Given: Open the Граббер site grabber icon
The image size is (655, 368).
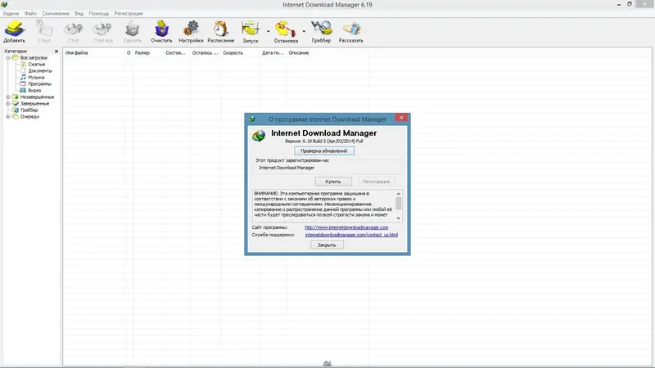Looking at the screenshot, I should 321,31.
